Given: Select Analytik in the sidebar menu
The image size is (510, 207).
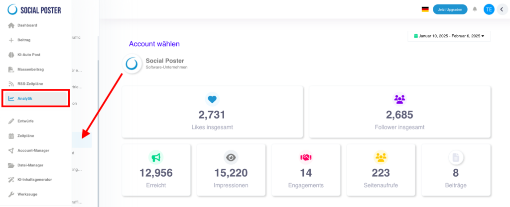Looking at the screenshot, I should pos(36,98).
